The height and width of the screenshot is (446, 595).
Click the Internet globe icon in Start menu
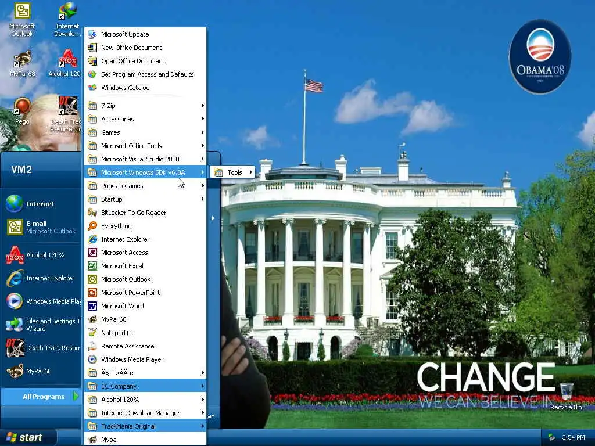click(x=15, y=204)
